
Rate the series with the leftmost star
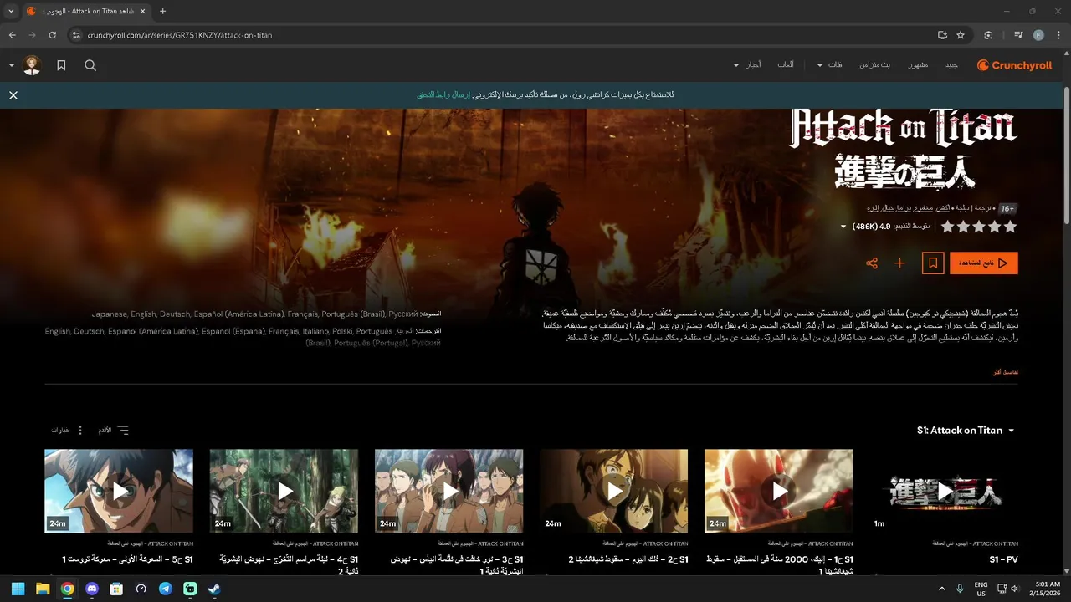click(947, 227)
